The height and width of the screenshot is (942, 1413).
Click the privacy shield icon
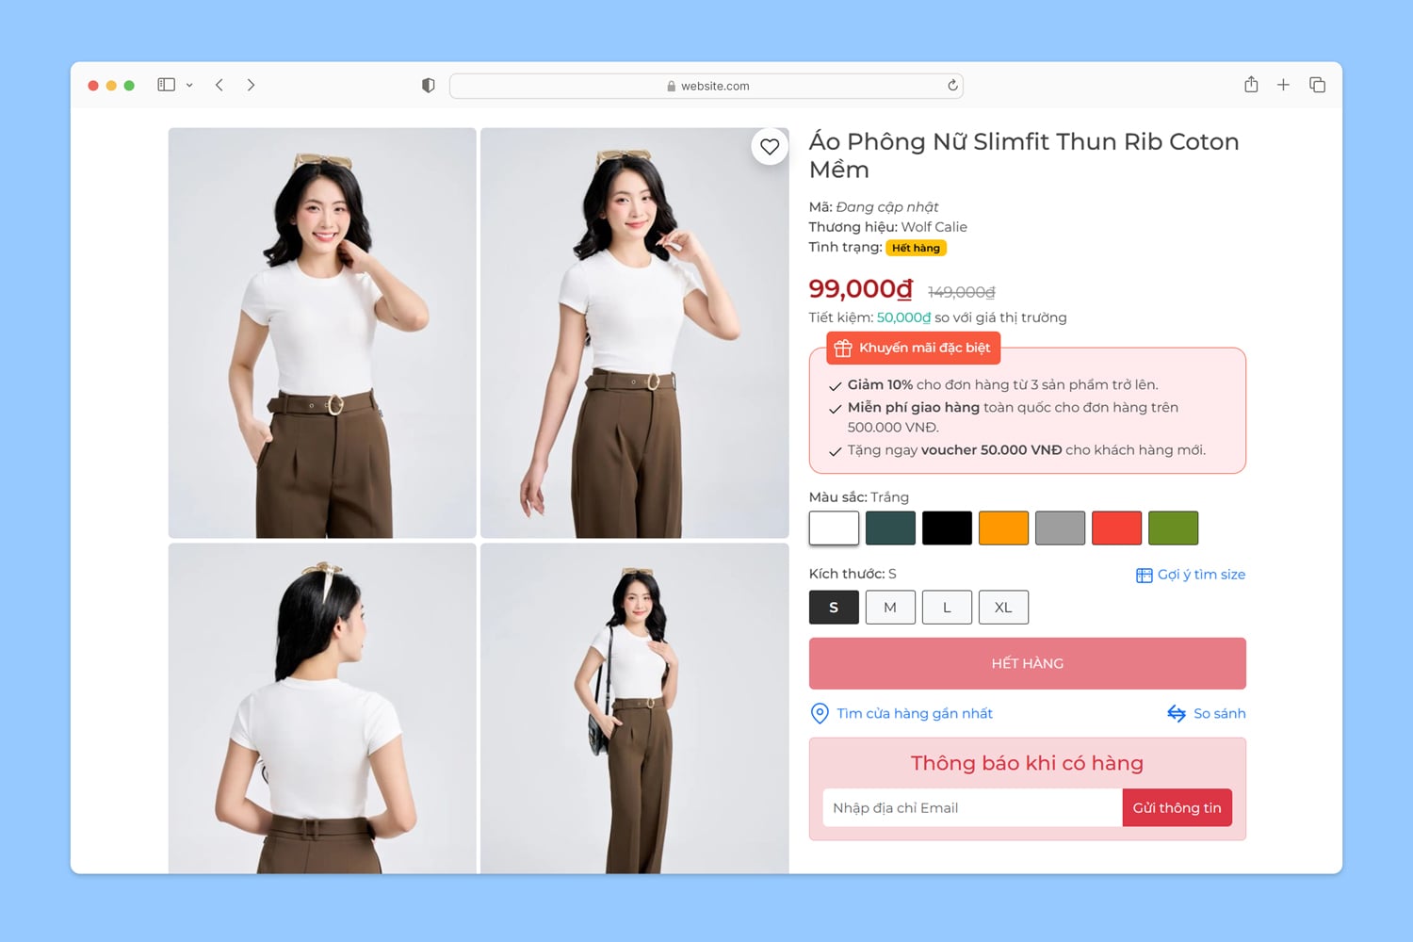pyautogui.click(x=429, y=86)
